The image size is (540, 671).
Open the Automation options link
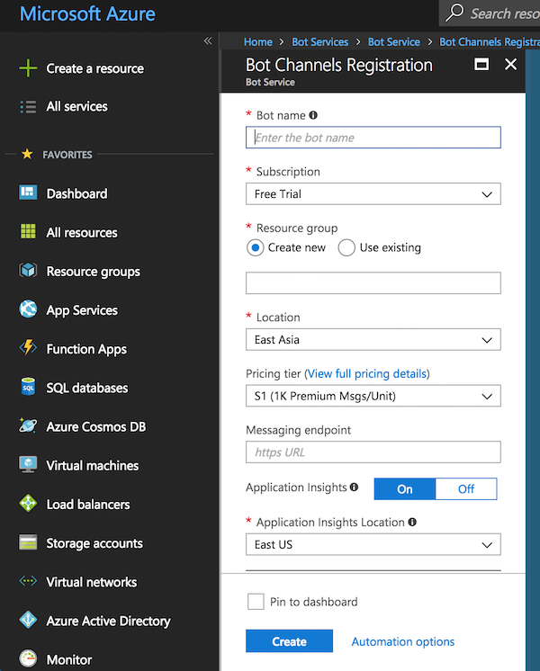(403, 641)
